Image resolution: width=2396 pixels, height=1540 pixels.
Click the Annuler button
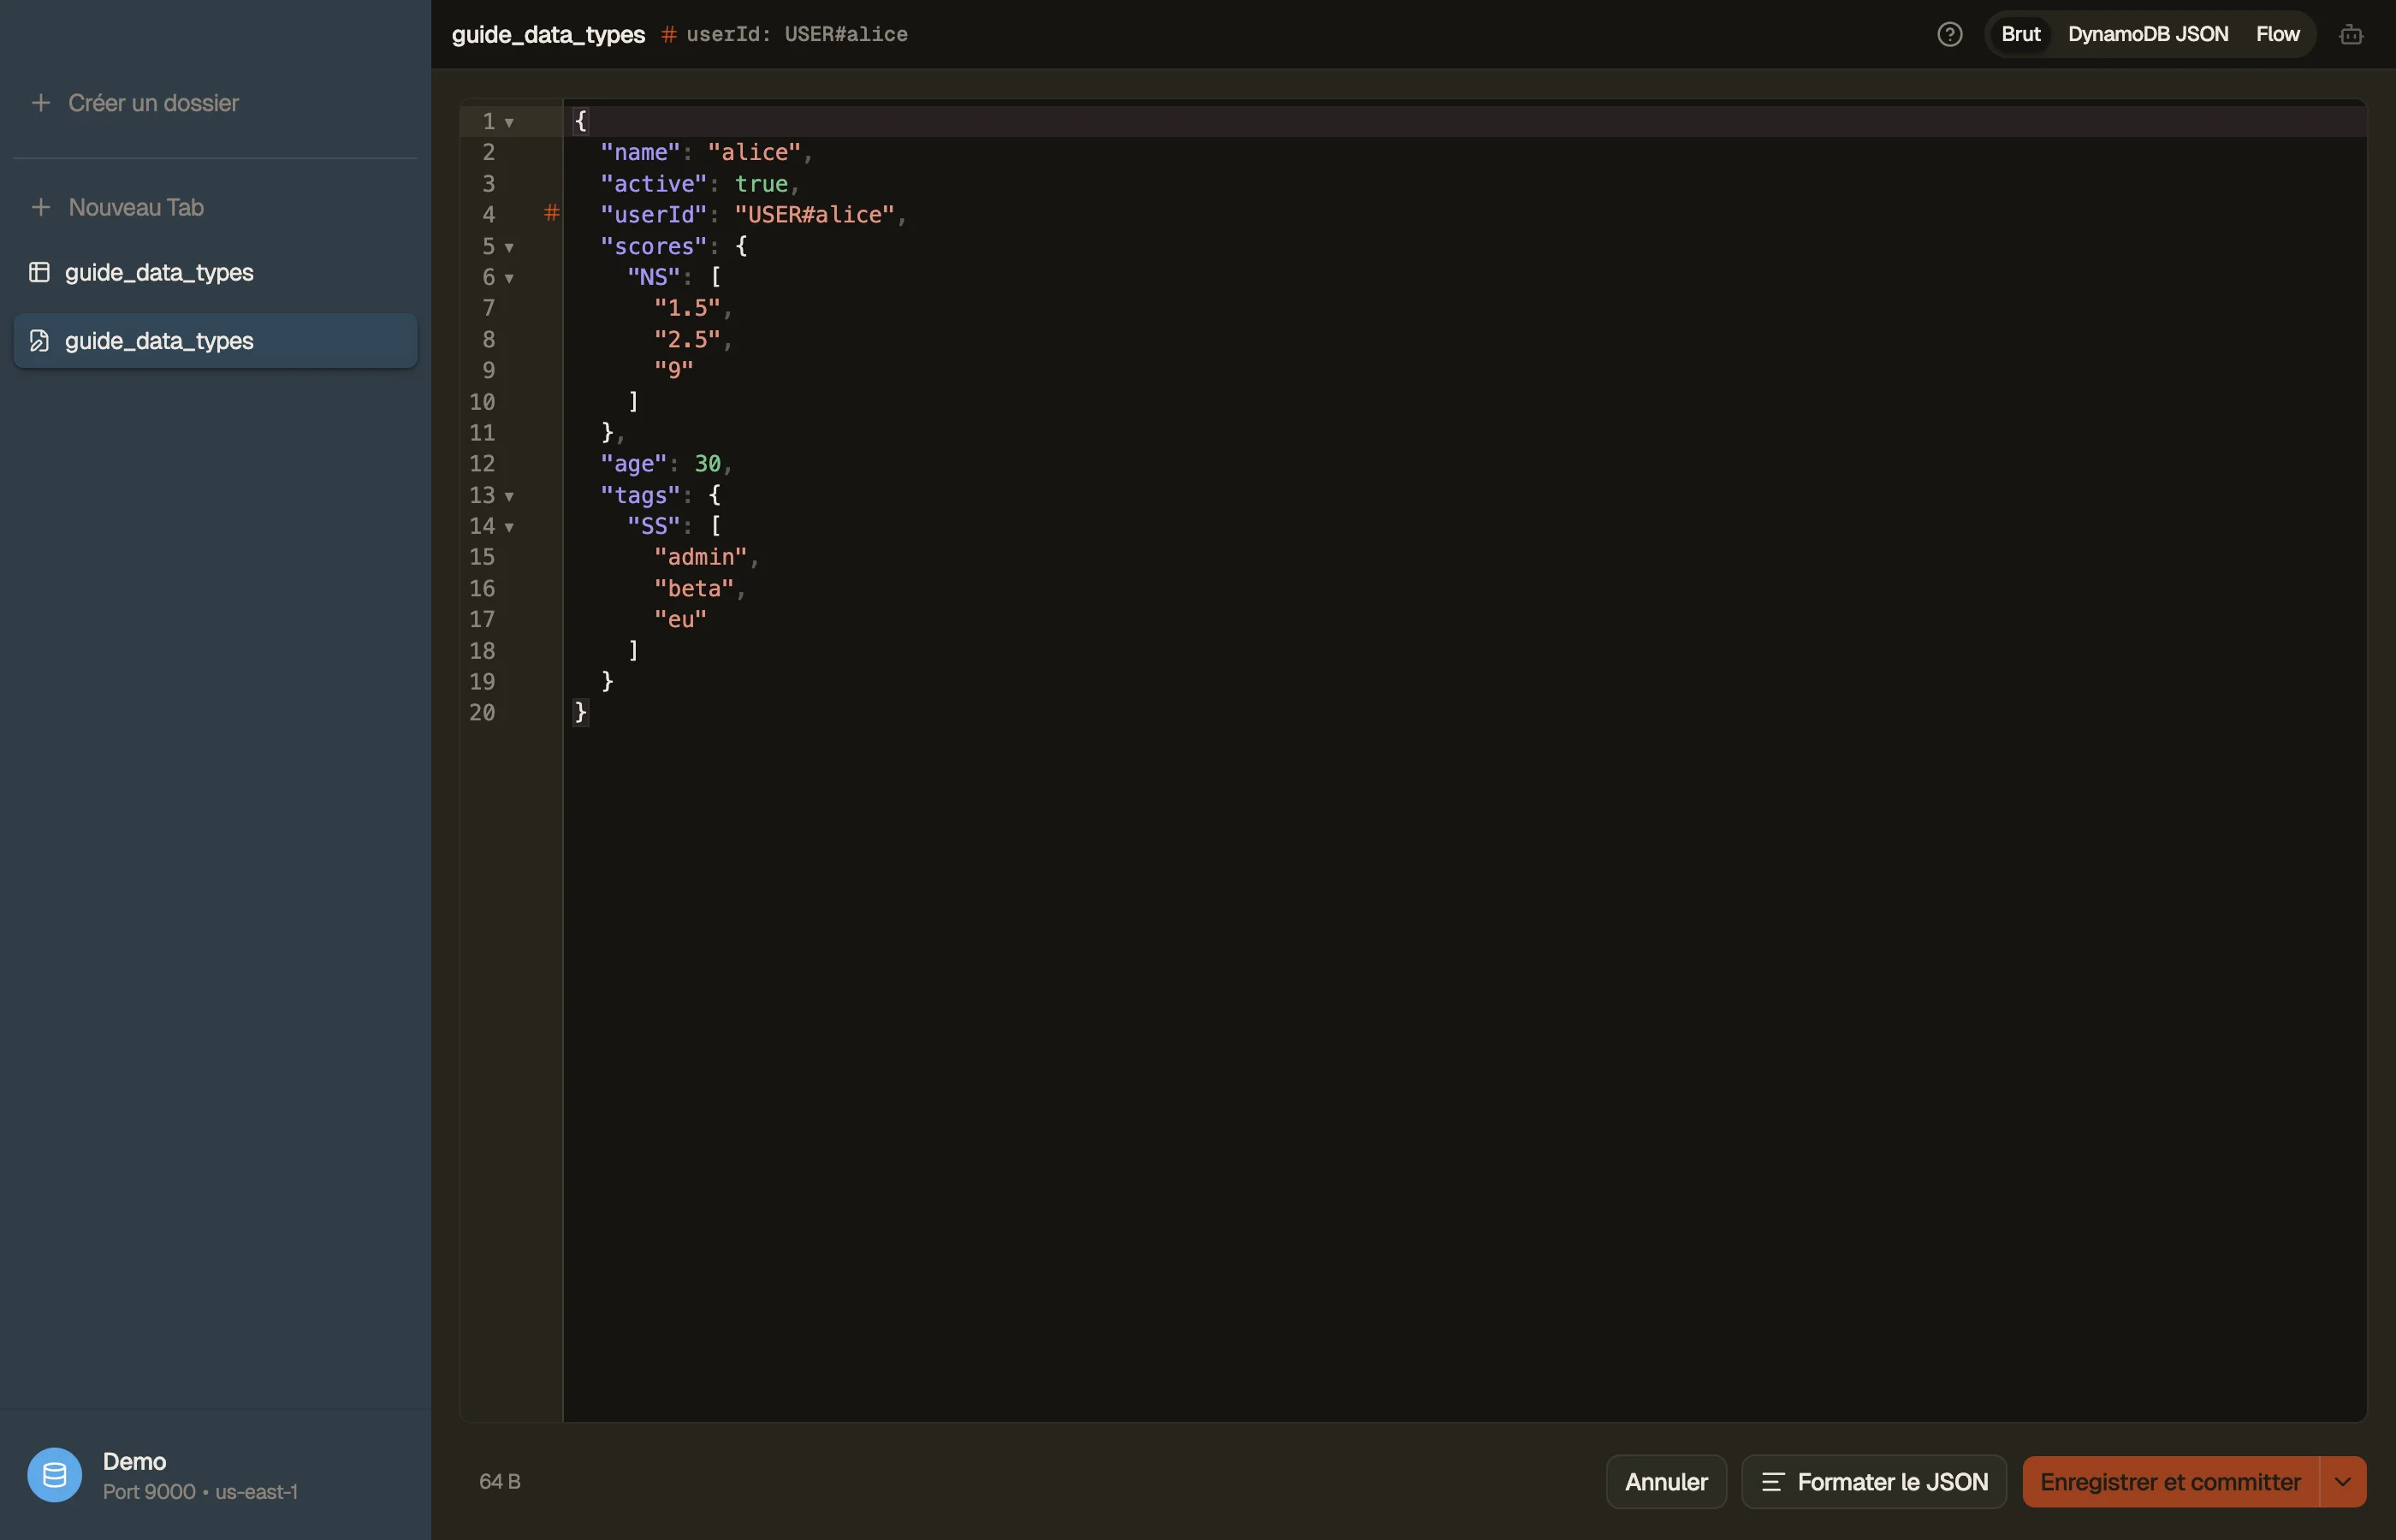(x=1666, y=1482)
